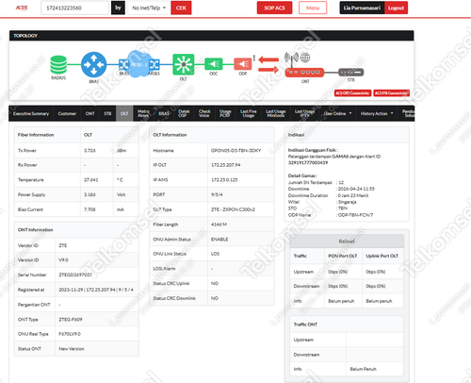Open the STB tab

(107, 113)
